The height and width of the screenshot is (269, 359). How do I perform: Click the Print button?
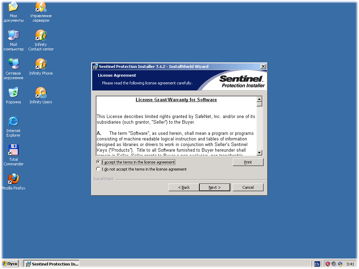248,162
